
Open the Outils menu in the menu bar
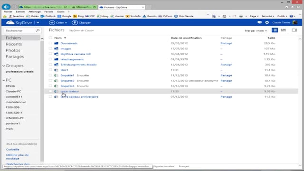click(61, 11)
